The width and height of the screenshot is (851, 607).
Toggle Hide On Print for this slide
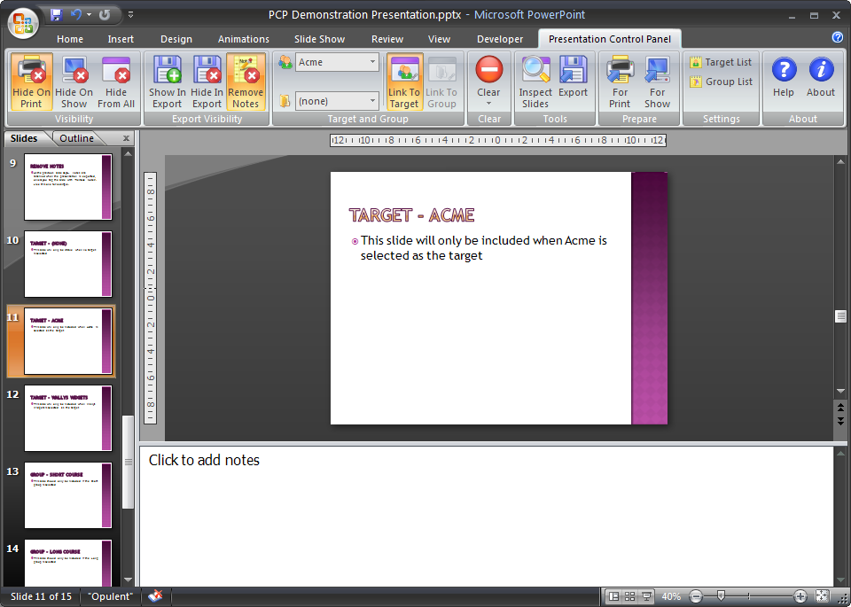pyautogui.click(x=32, y=82)
